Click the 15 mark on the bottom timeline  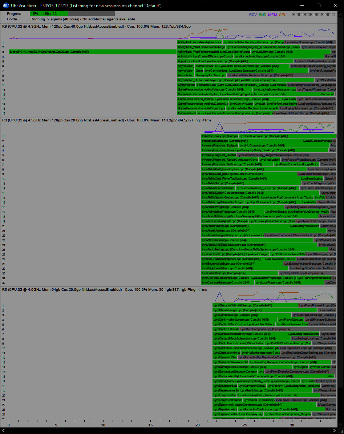150,425
